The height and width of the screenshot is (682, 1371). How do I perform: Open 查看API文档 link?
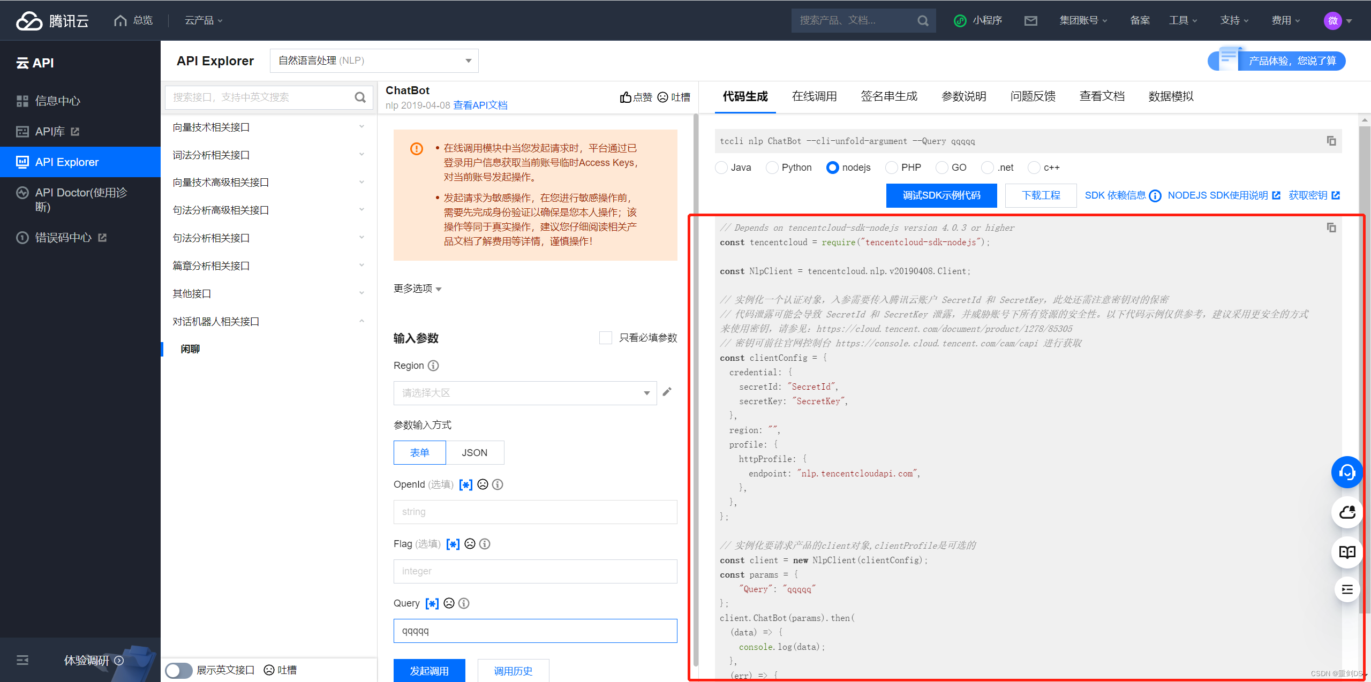[480, 105]
